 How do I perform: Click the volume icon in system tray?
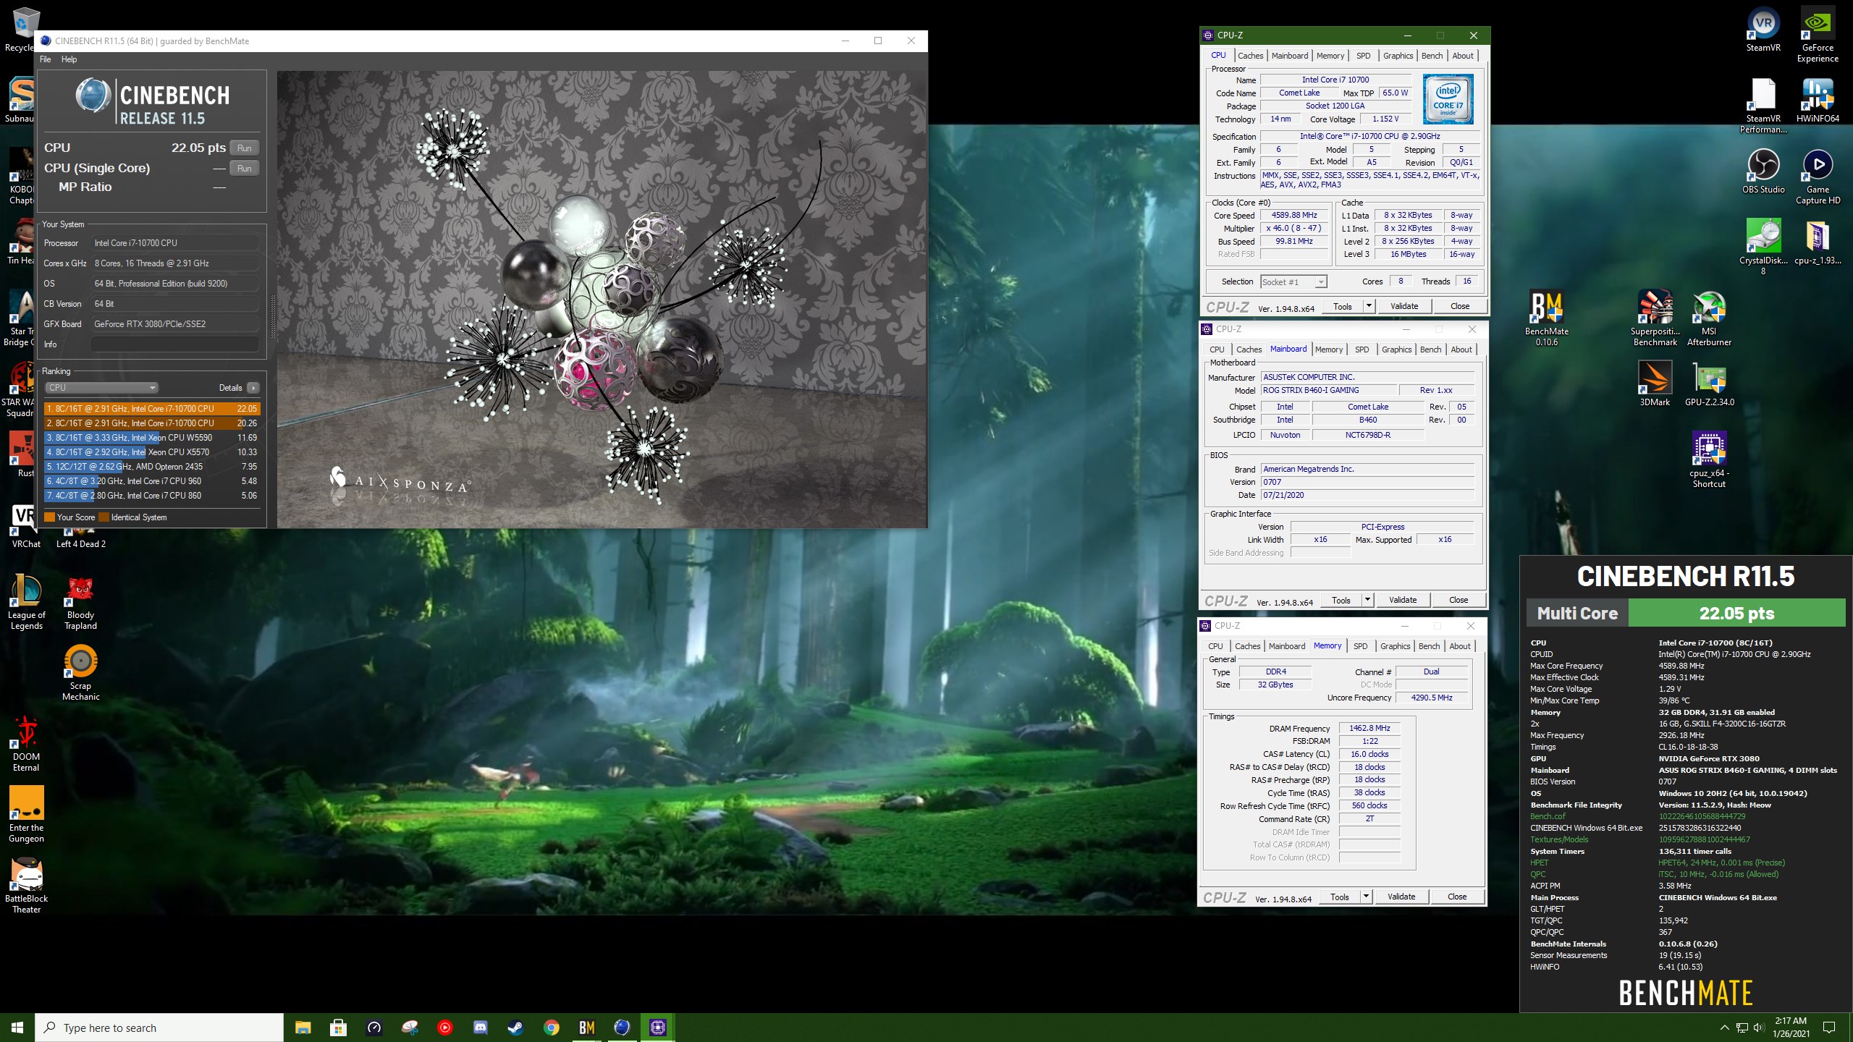(1759, 1028)
